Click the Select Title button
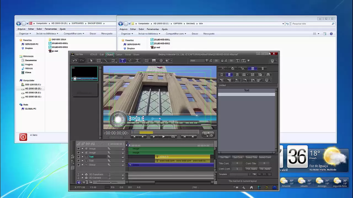The height and width of the screenshot is (198, 353). 251,157
